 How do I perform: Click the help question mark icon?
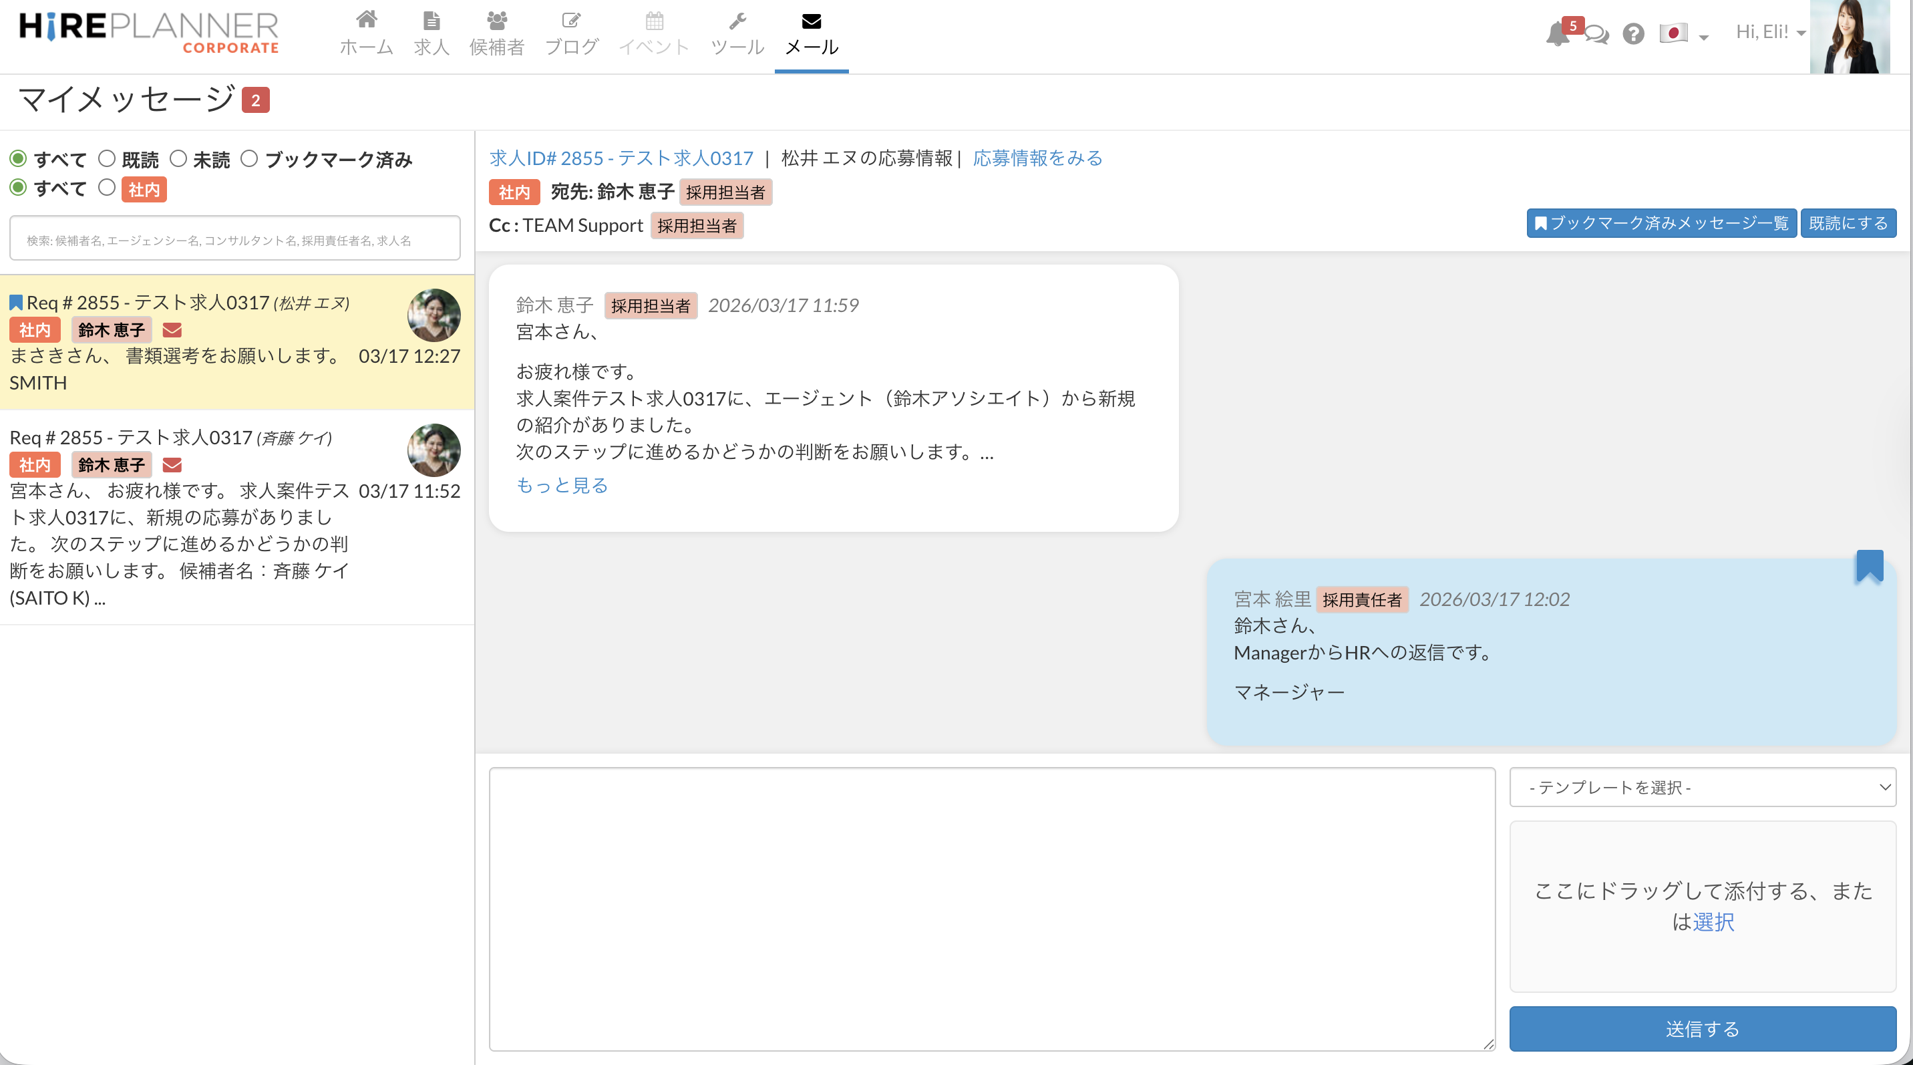1633,34
